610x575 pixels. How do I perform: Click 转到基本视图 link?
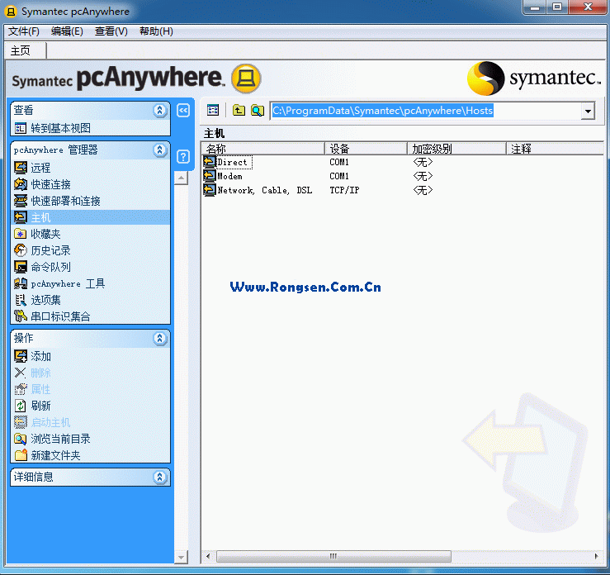pyautogui.click(x=60, y=128)
